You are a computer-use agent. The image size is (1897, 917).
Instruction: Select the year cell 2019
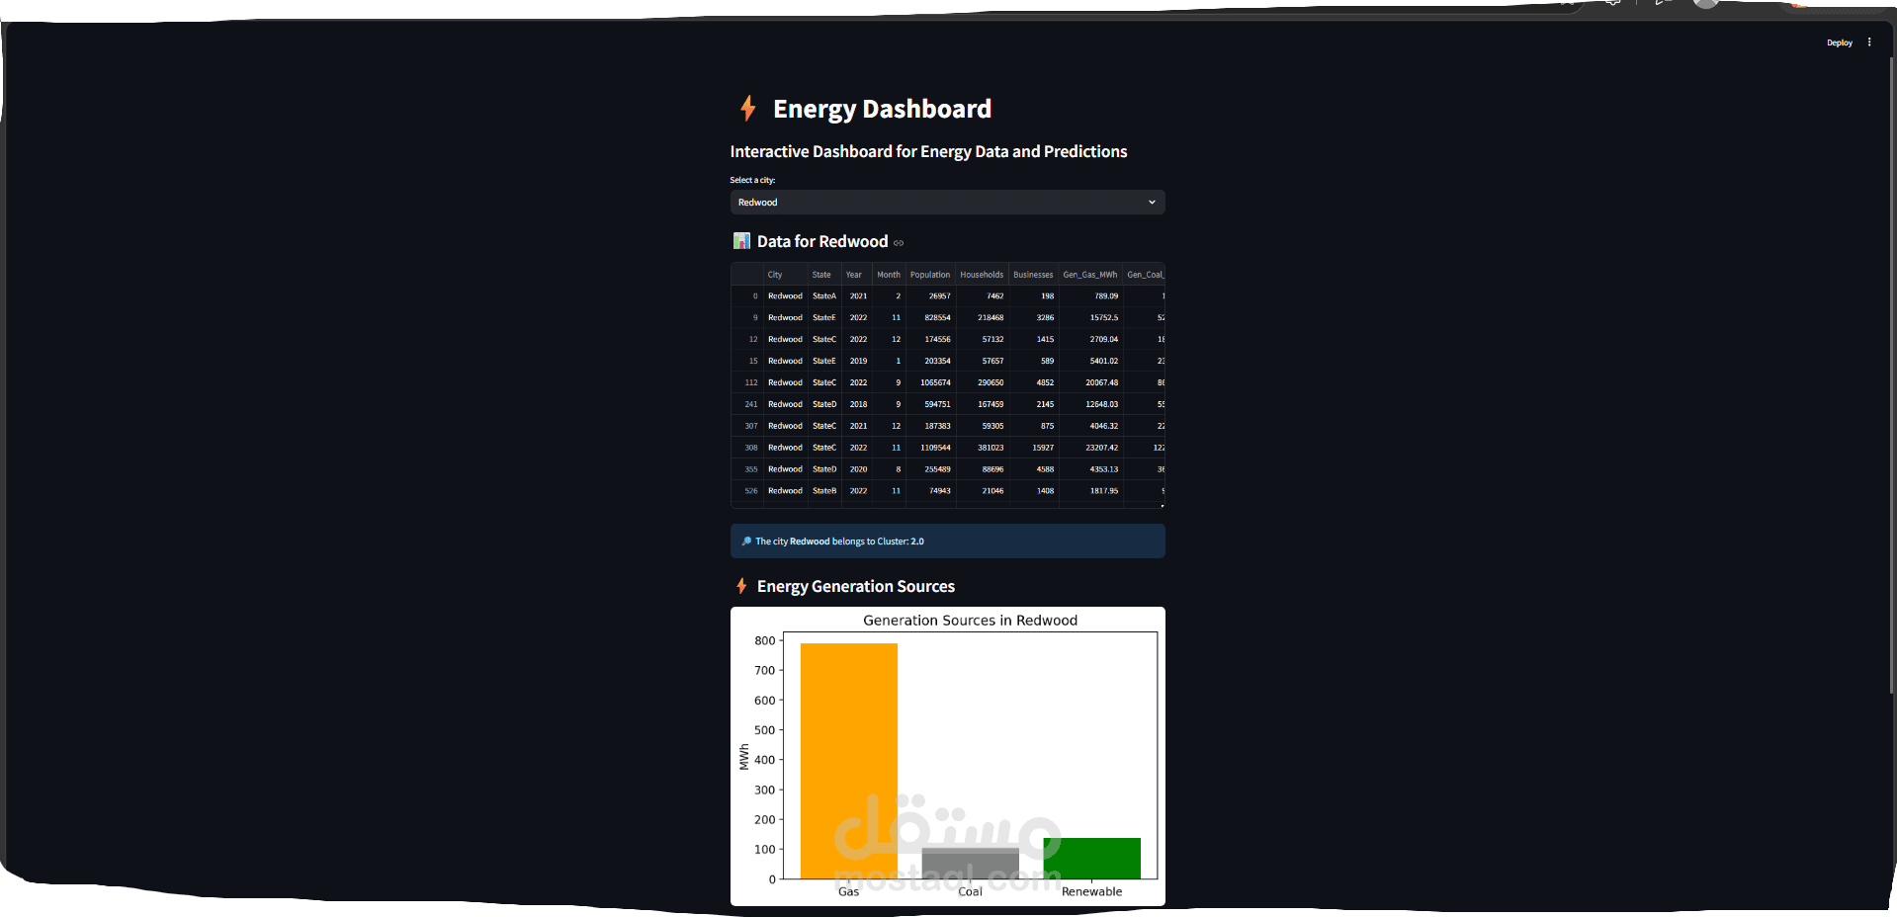[x=856, y=362]
